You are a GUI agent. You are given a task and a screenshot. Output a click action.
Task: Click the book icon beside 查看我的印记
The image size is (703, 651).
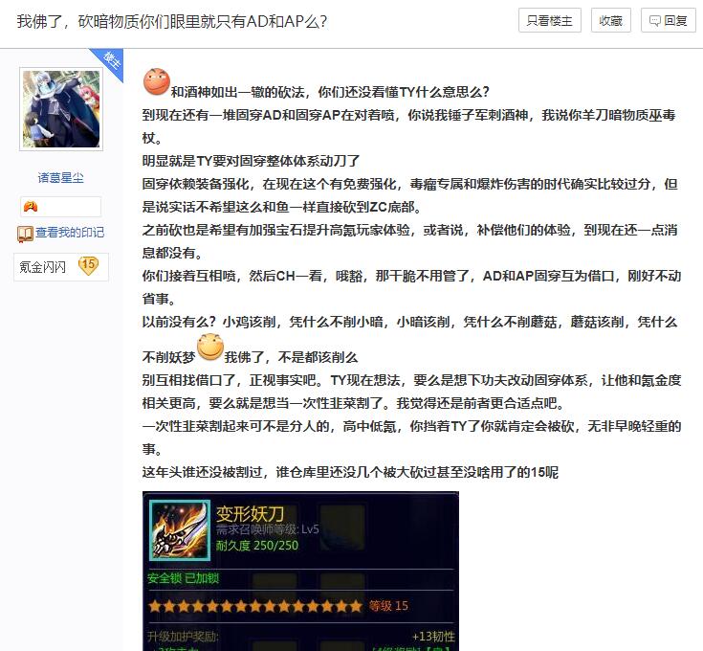(25, 234)
